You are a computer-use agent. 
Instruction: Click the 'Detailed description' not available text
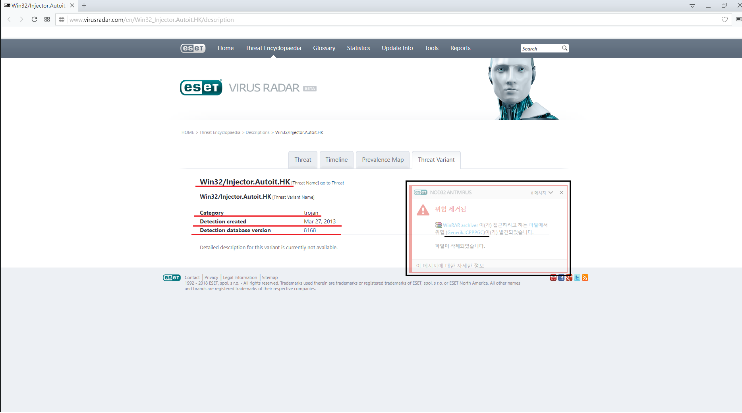(269, 247)
